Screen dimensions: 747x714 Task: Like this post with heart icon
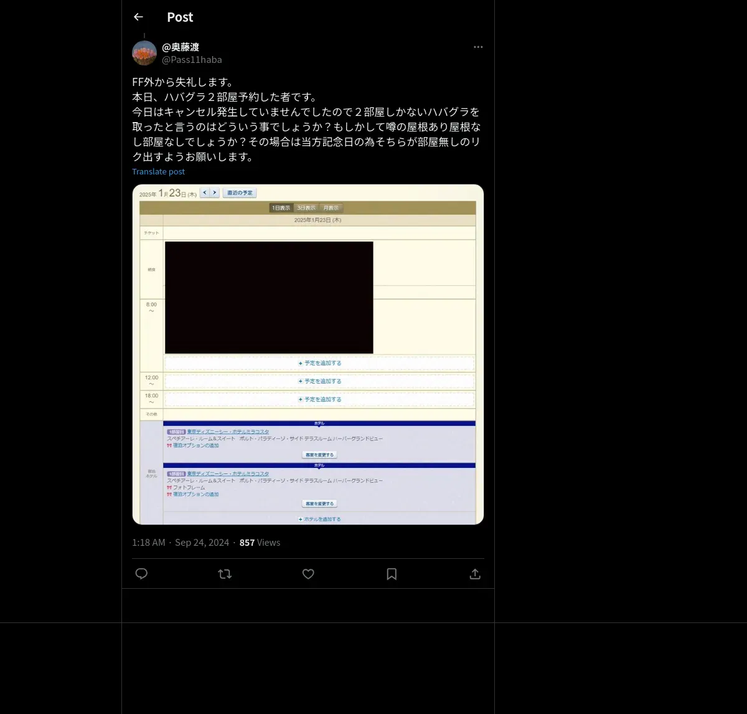click(308, 574)
